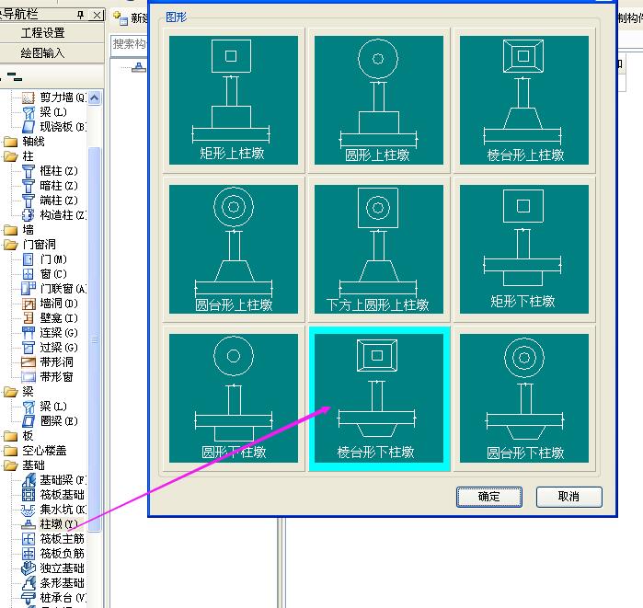Click the 搜索构件 search field
Image resolution: width=643 pixels, height=608 pixels.
coord(129,44)
